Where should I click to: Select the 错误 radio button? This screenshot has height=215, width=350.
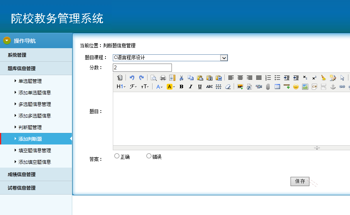149,156
